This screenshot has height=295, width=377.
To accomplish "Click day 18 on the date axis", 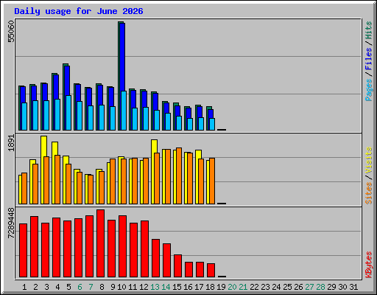I will pos(210,287).
